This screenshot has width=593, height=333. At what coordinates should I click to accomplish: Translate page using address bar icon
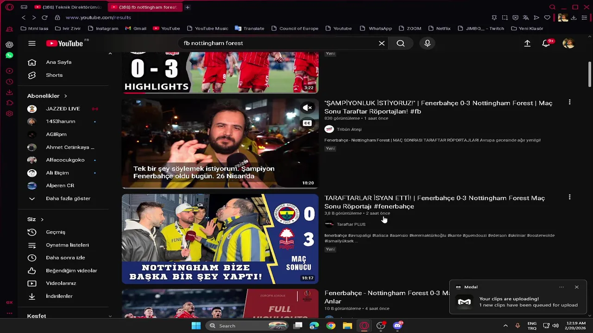[x=526, y=18]
